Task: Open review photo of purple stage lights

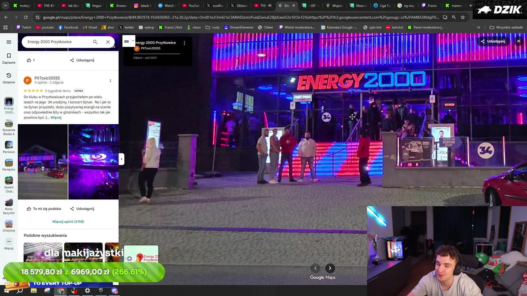Action: 93,162
